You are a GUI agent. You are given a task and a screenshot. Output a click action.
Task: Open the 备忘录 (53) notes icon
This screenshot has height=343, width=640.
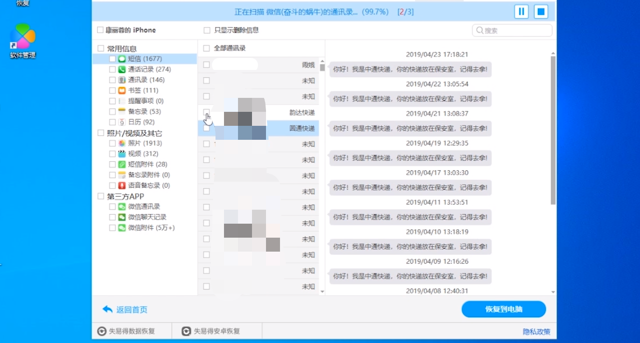point(122,111)
